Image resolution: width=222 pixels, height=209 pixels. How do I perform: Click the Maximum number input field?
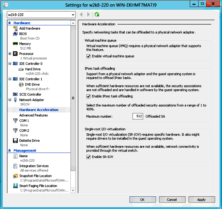(x=138, y=116)
